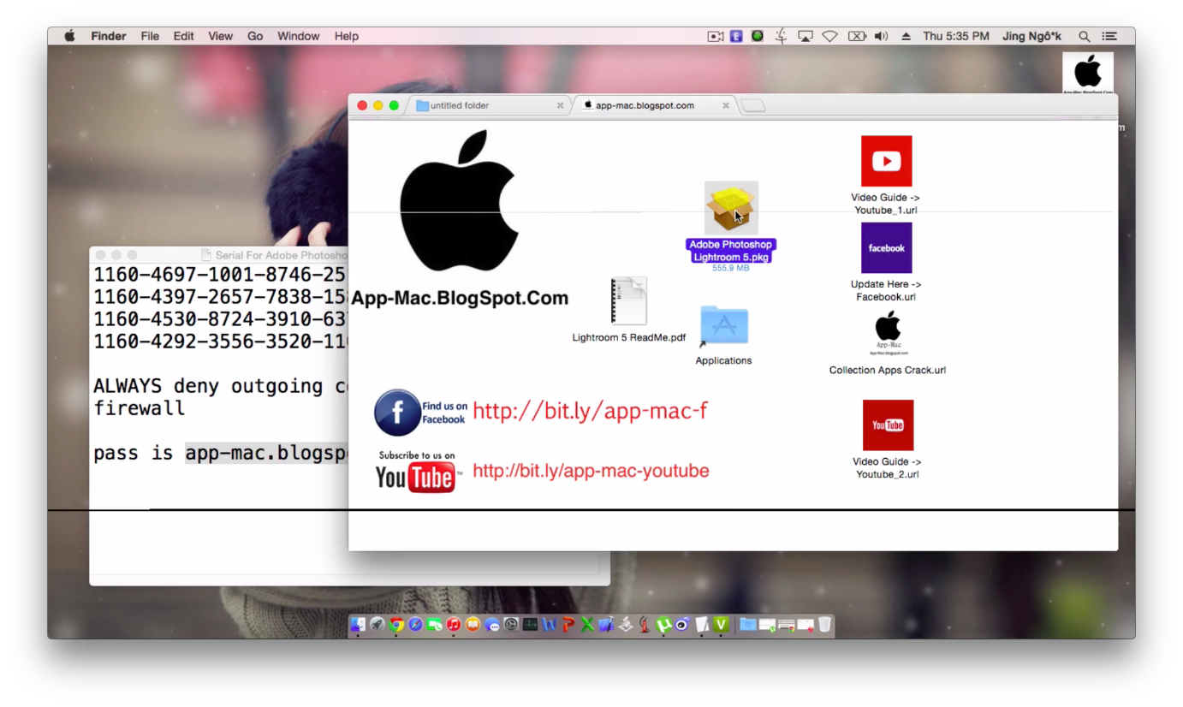Click the user name Jing Ngô*k in menu bar

coord(1032,36)
